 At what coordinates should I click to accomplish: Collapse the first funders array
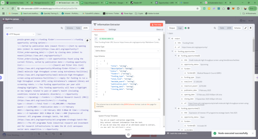pyautogui.click(x=179, y=69)
